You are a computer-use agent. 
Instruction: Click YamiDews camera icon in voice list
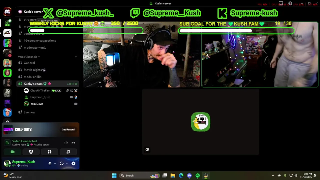pos(76,104)
